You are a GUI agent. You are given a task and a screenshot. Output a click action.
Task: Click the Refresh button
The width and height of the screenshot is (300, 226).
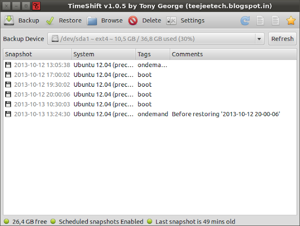tap(282, 39)
